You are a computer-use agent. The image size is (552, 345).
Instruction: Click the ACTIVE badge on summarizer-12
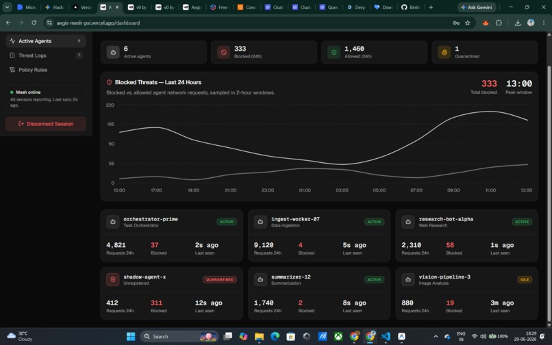374,279
